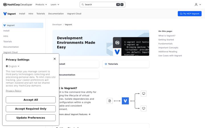Open the English language dropdown

13,66
